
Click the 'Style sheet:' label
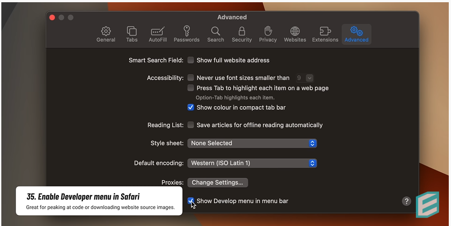coord(167,143)
